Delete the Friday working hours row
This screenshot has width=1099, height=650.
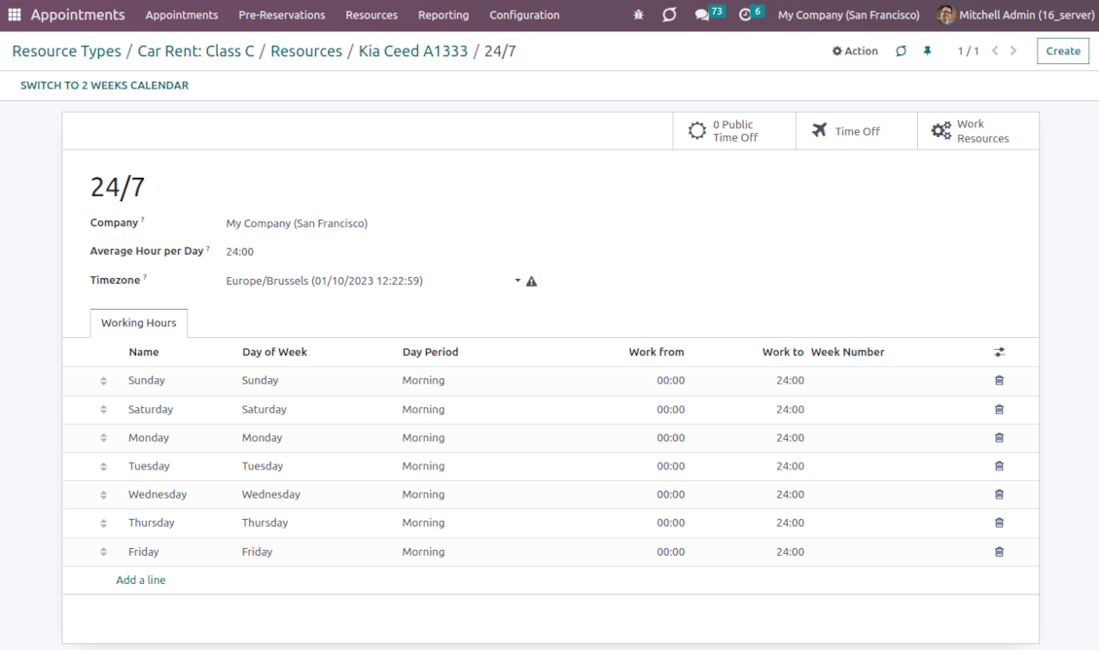click(999, 552)
